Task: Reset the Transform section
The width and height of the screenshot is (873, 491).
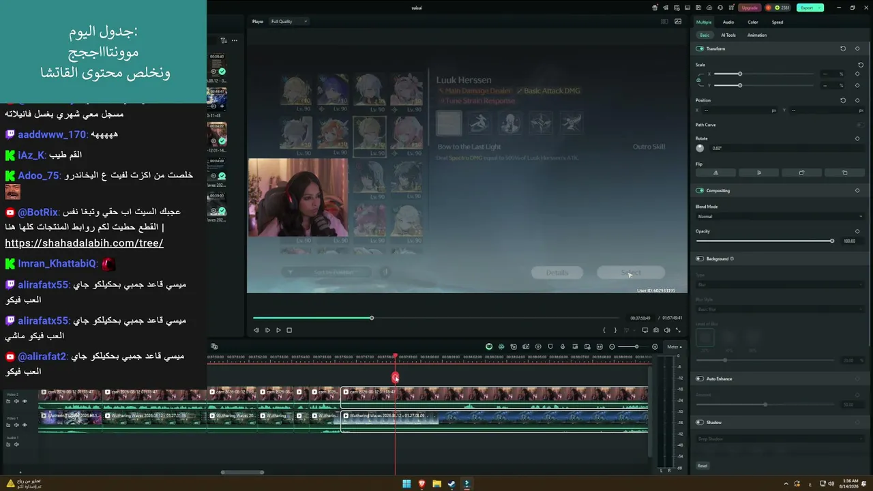Action: pyautogui.click(x=843, y=48)
